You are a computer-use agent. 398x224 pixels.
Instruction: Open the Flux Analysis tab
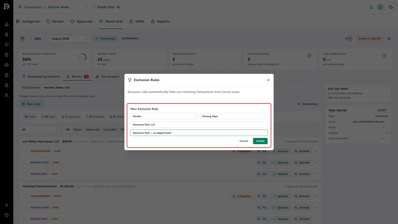pos(107,77)
